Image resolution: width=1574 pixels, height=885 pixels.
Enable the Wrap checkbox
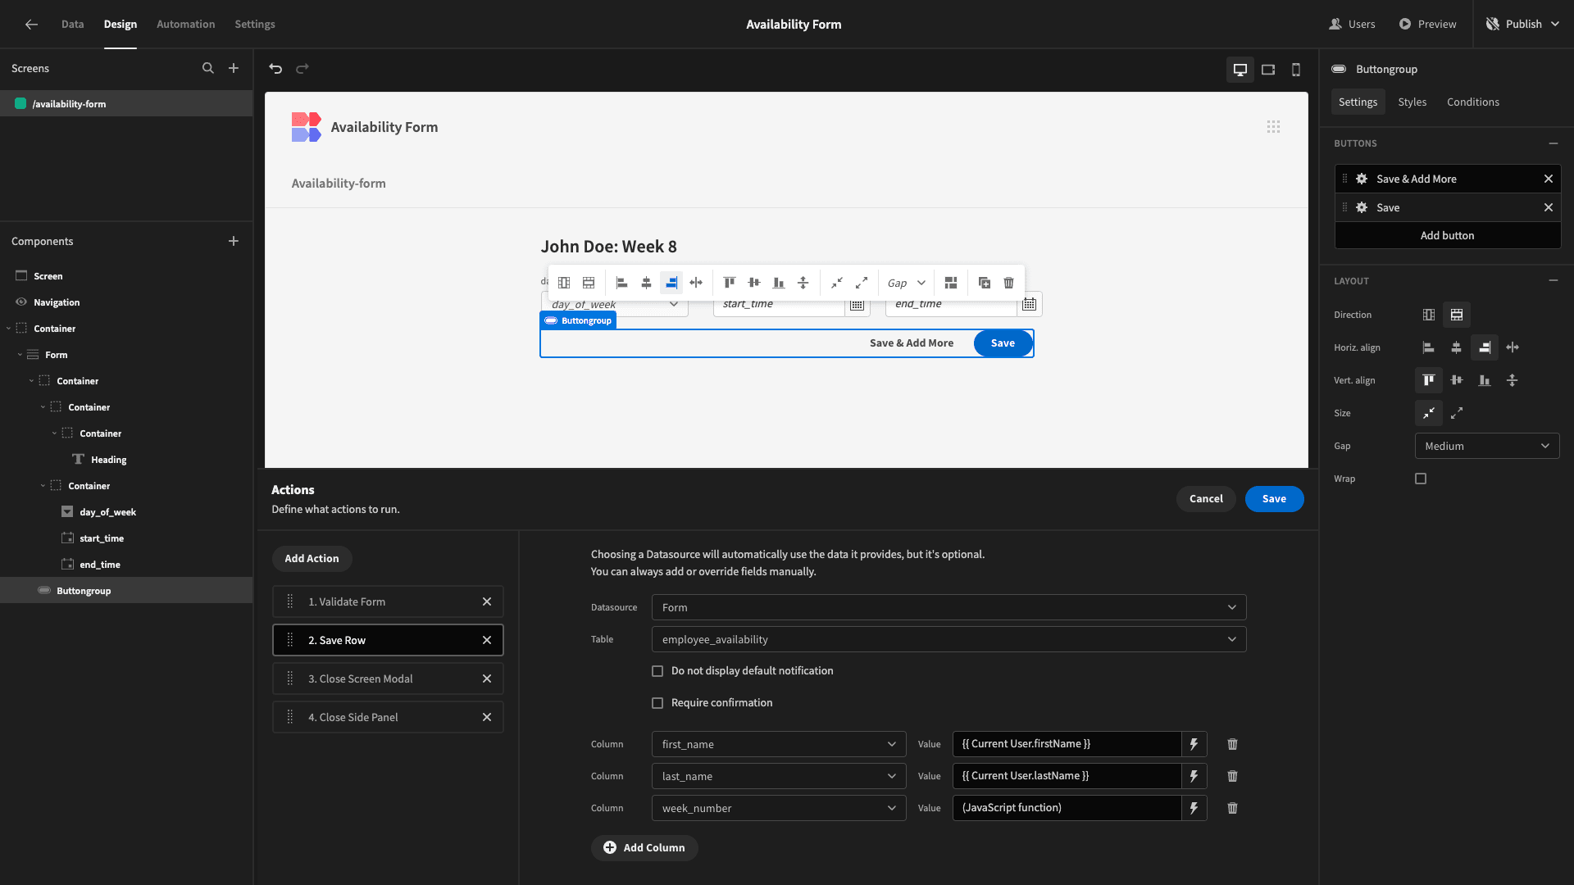[1421, 479]
